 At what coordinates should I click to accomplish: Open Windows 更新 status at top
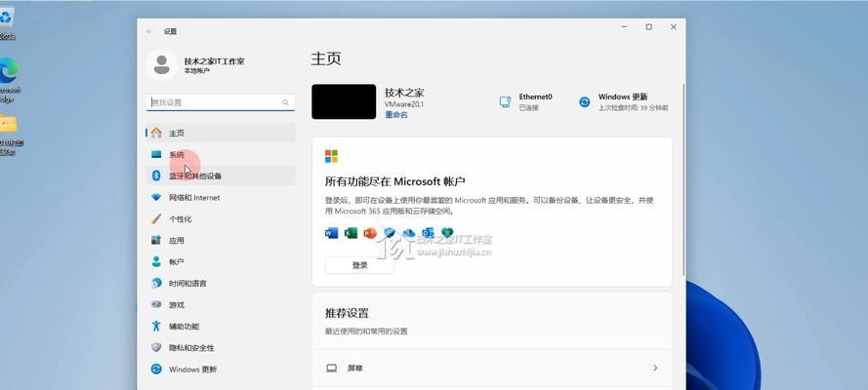coord(623,102)
